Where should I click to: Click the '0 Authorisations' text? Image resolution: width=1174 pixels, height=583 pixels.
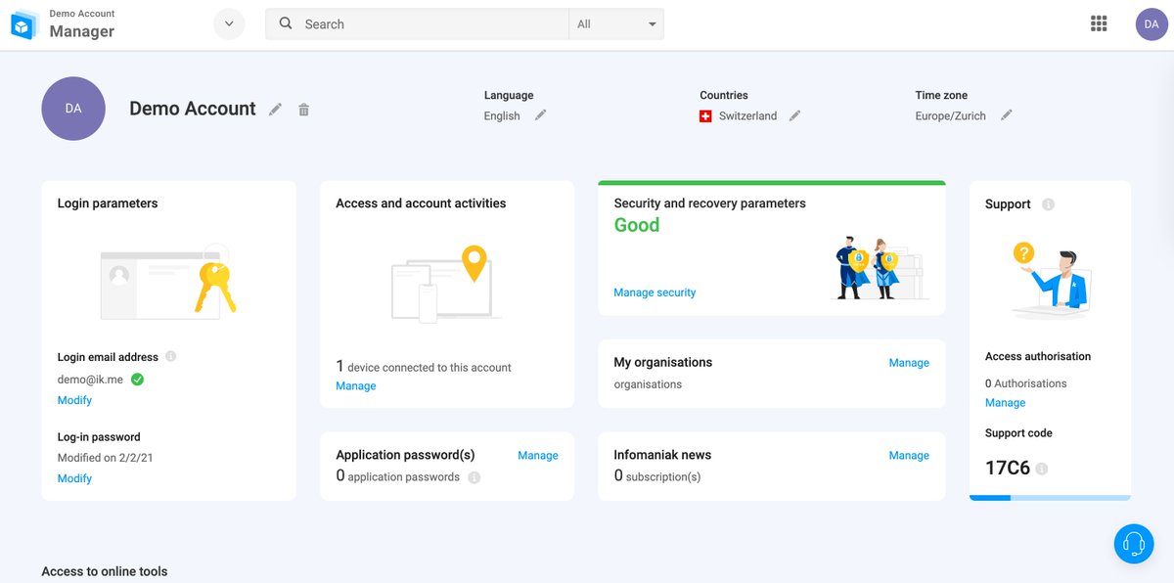pyautogui.click(x=1026, y=383)
